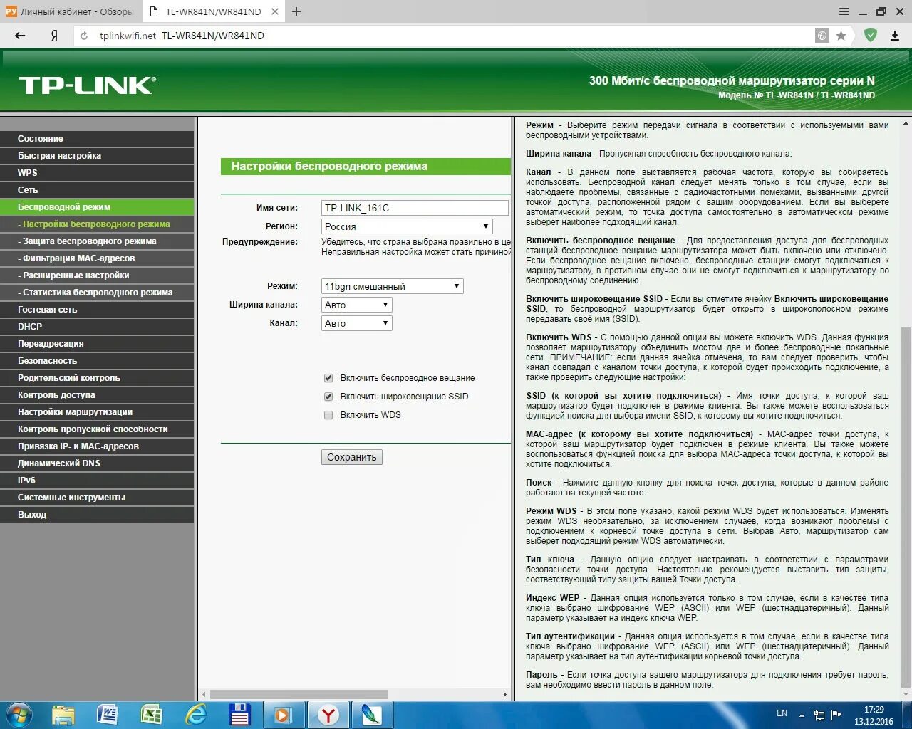Reload the page with the refresh icon

point(84,36)
